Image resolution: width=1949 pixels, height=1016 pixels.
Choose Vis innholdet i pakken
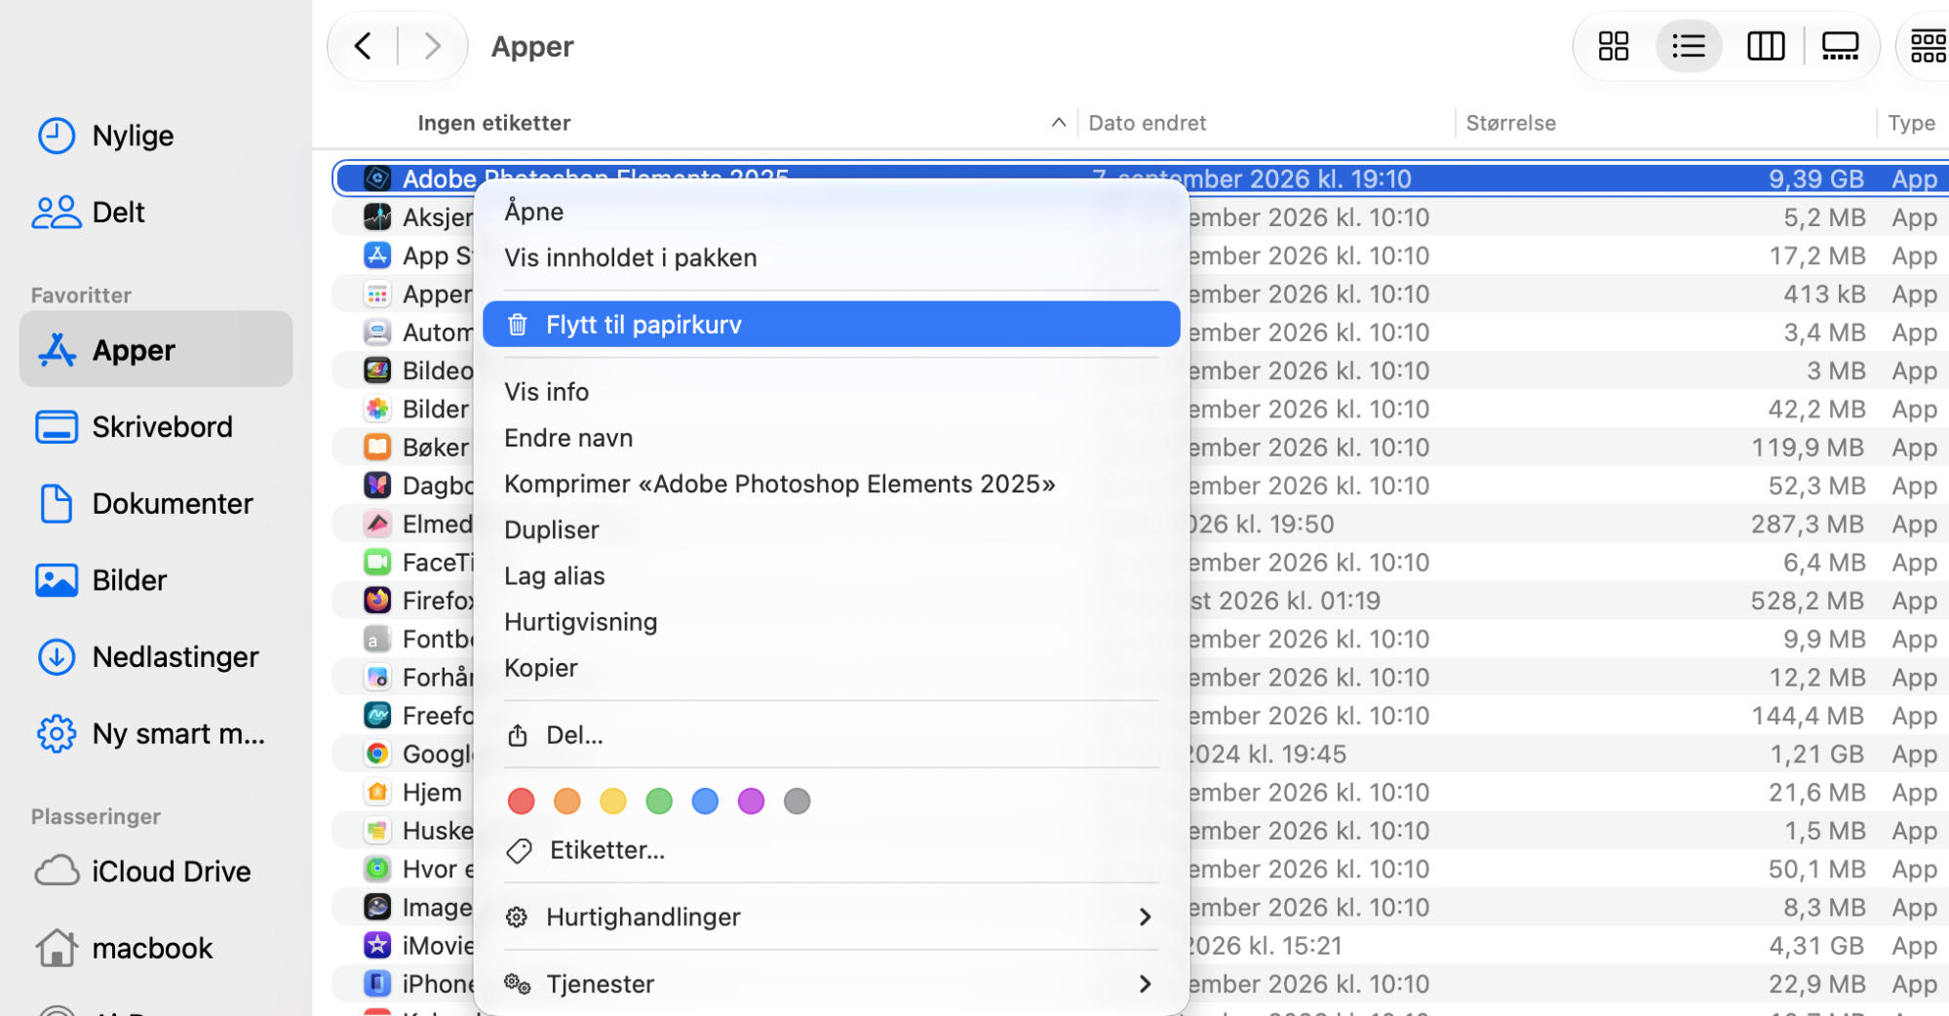click(x=832, y=257)
